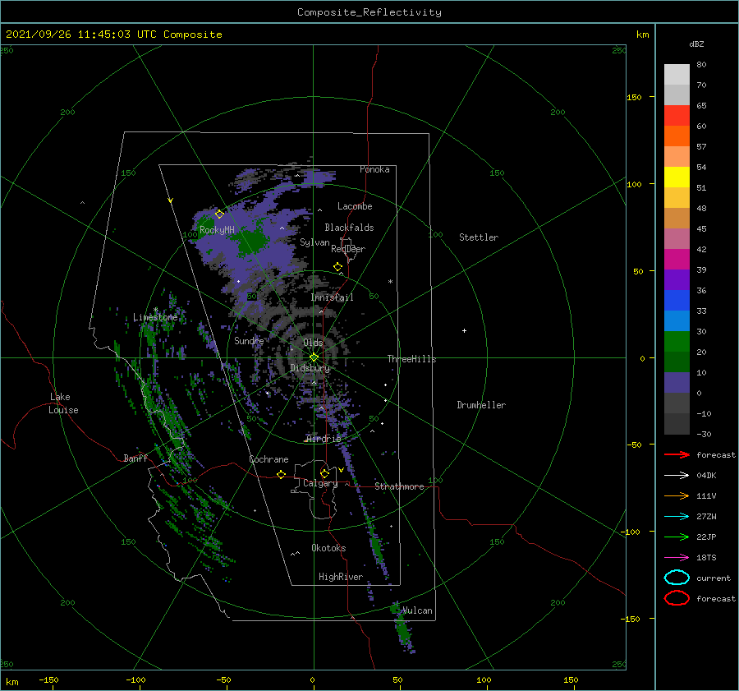The height and width of the screenshot is (691, 739).
Task: Select the cyan current ellipse icon
Action: click(677, 578)
